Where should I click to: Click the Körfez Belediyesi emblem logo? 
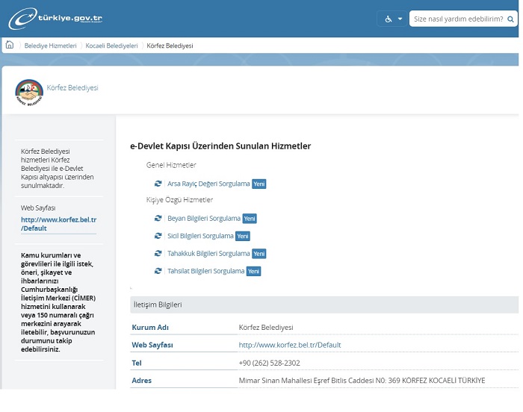29,92
